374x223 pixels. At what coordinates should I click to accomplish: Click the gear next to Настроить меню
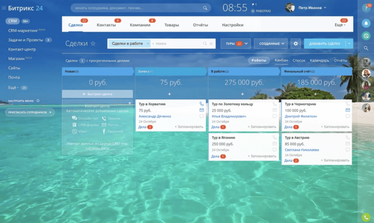38,101
